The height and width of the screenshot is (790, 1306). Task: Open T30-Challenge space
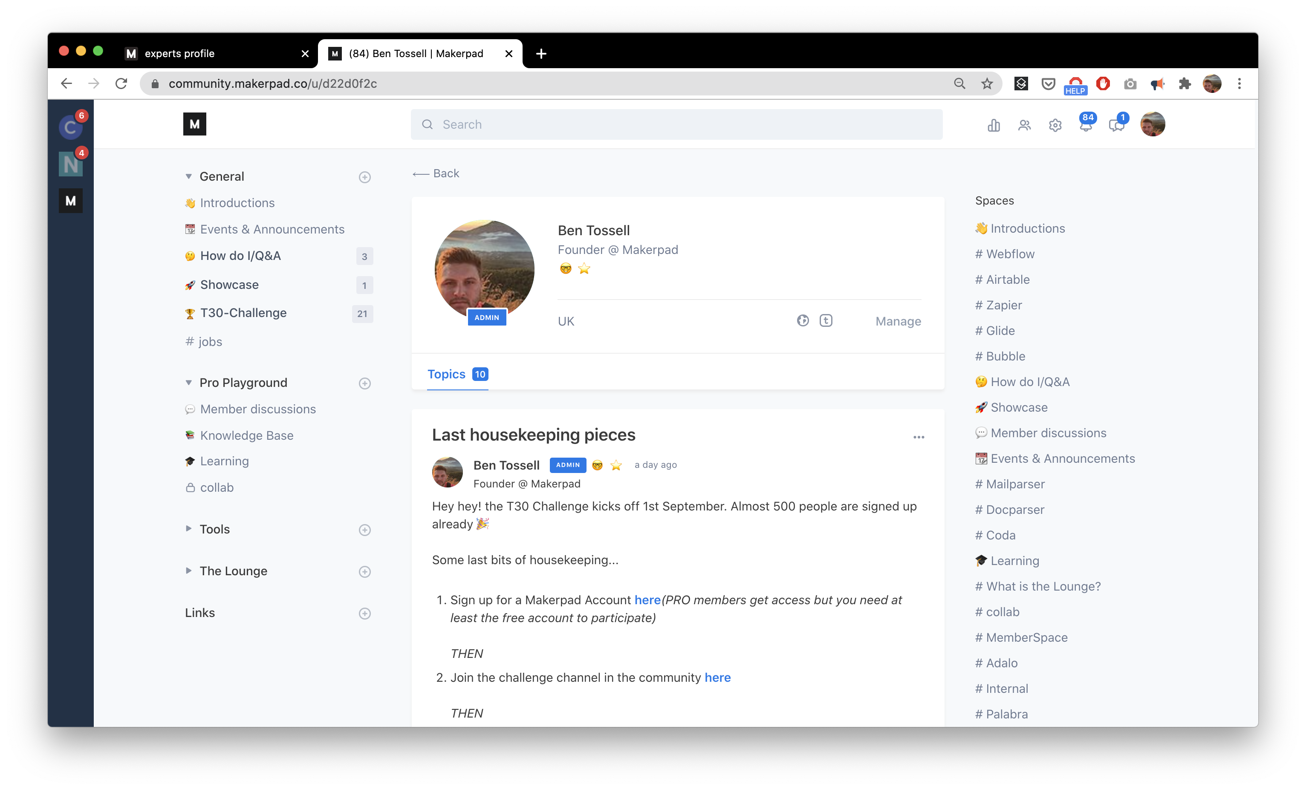click(243, 313)
